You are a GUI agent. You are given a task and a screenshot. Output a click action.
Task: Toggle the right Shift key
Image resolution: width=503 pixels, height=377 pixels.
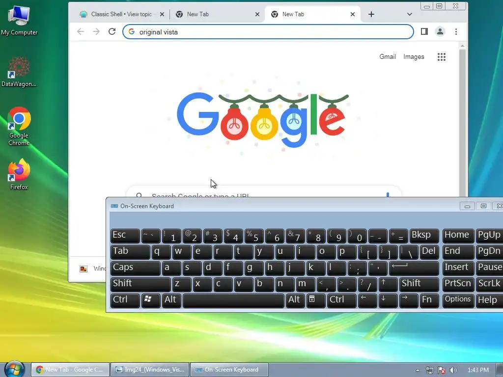point(419,284)
